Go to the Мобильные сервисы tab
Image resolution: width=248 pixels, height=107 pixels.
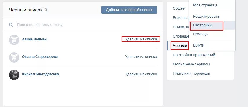click(191, 64)
